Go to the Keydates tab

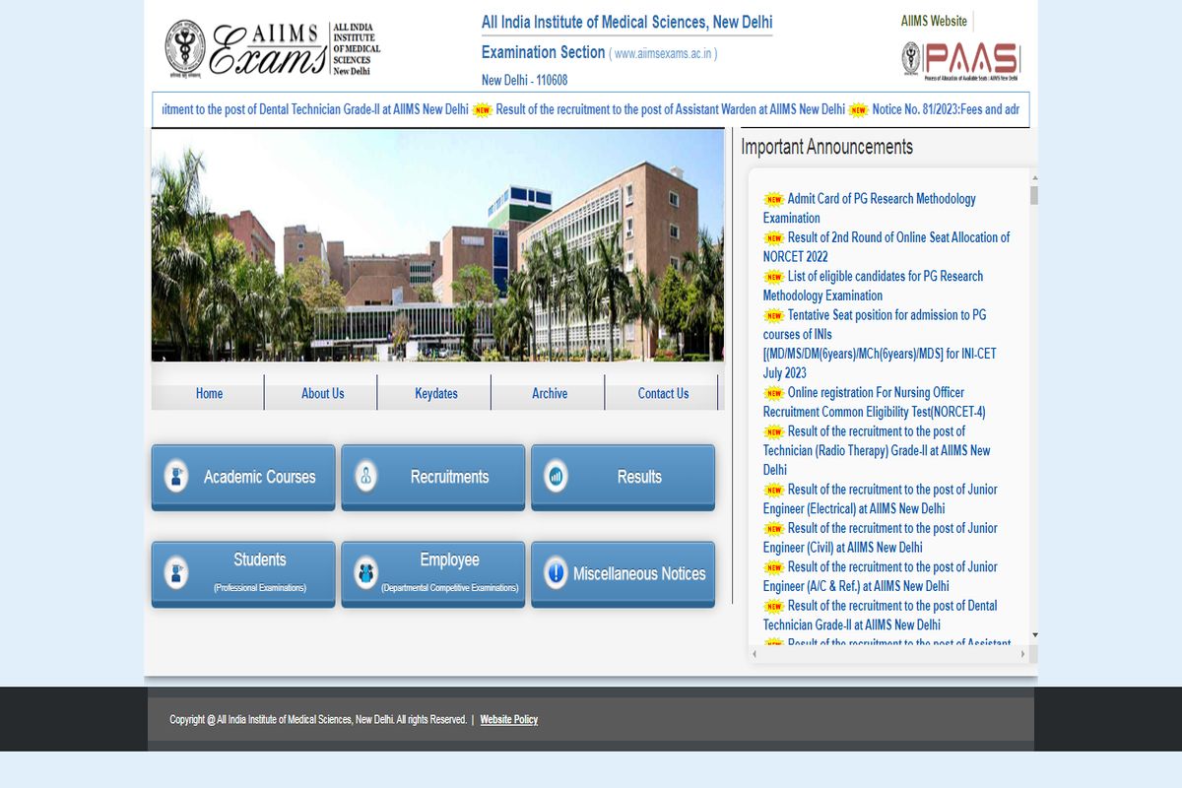pyautogui.click(x=435, y=393)
